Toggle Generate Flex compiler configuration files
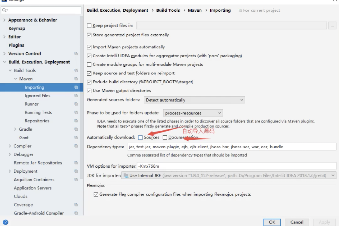339x226 pixels. pyautogui.click(x=96, y=195)
